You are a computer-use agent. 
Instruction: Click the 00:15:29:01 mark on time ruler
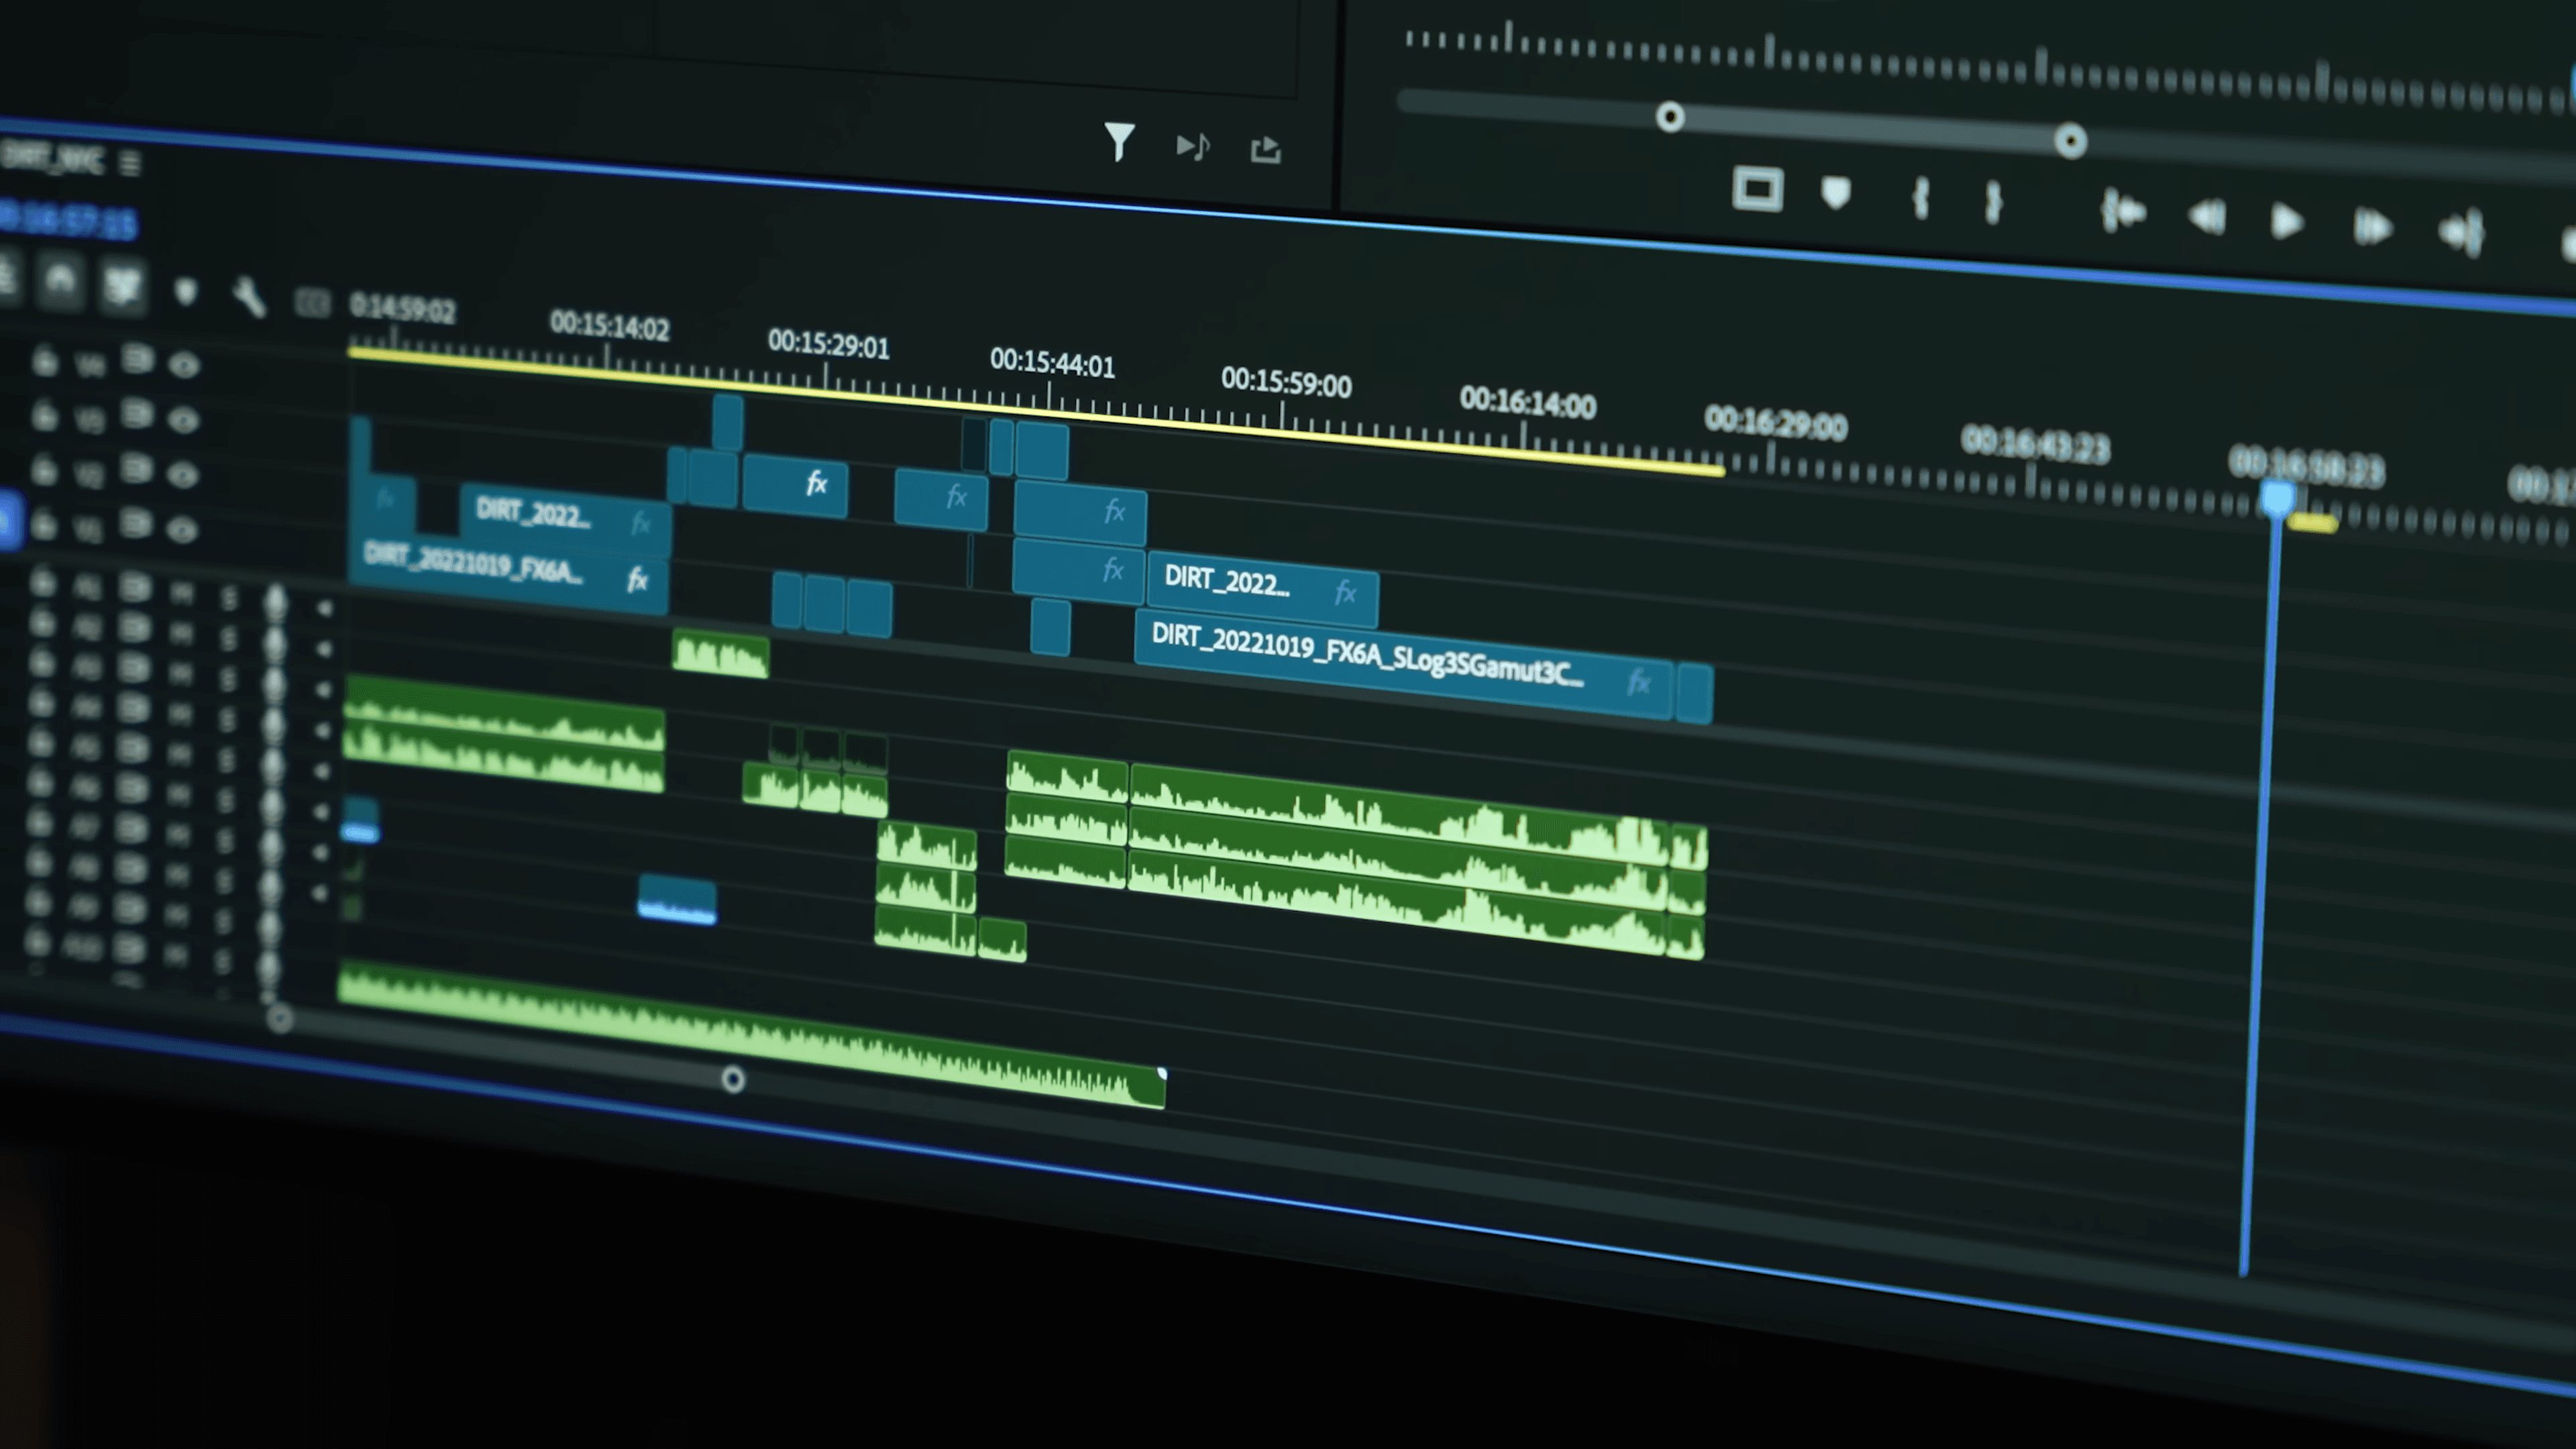[x=828, y=346]
